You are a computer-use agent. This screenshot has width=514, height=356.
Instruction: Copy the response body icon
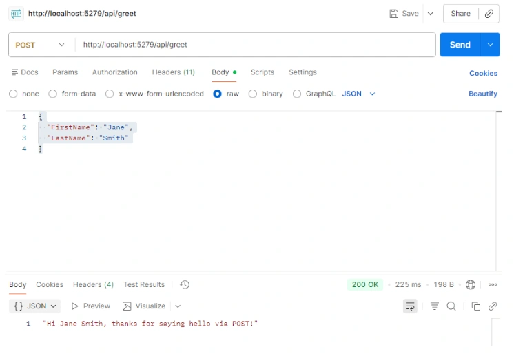pyautogui.click(x=475, y=306)
